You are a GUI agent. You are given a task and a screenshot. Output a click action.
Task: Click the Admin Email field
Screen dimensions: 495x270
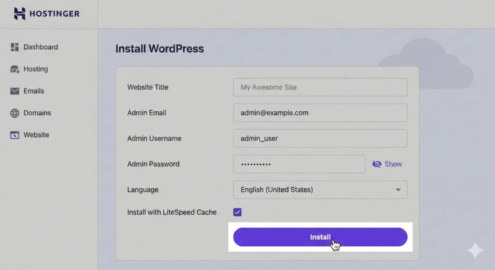(320, 113)
